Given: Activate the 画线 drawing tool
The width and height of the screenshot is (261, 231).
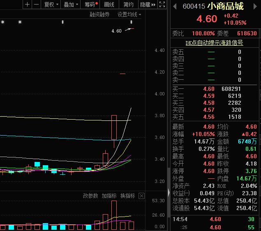Looking at the screenshot, I should 109,5.
